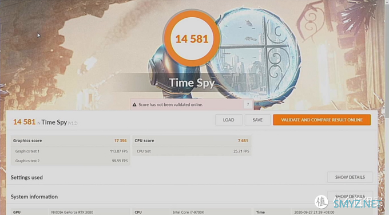389x215 pixels.
Task: Select the CPU score row
Action: pyautogui.click(x=192, y=140)
